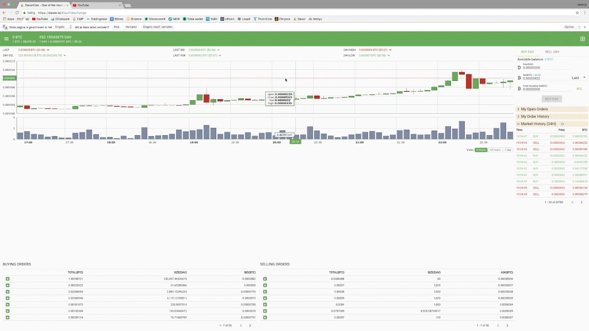Viewport: 589px width, 331px height.
Task: Click buying order size 232,437.46426615
Action: [175, 279]
